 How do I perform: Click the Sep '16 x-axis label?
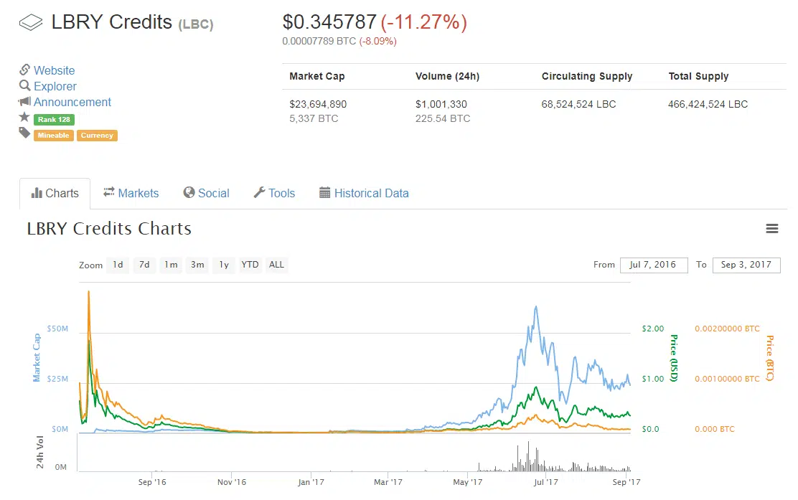pyautogui.click(x=152, y=481)
